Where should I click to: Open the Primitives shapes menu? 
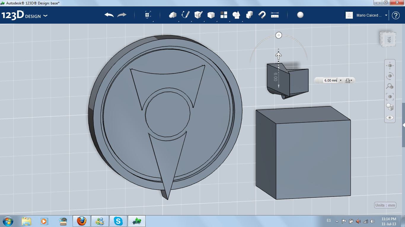click(173, 15)
